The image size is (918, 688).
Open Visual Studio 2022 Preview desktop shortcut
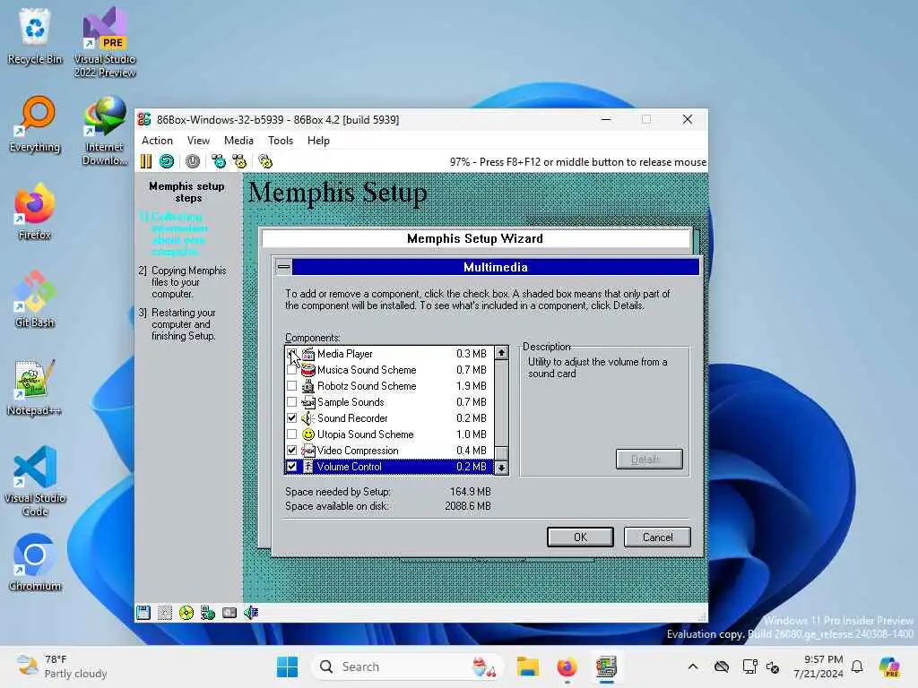point(105,43)
